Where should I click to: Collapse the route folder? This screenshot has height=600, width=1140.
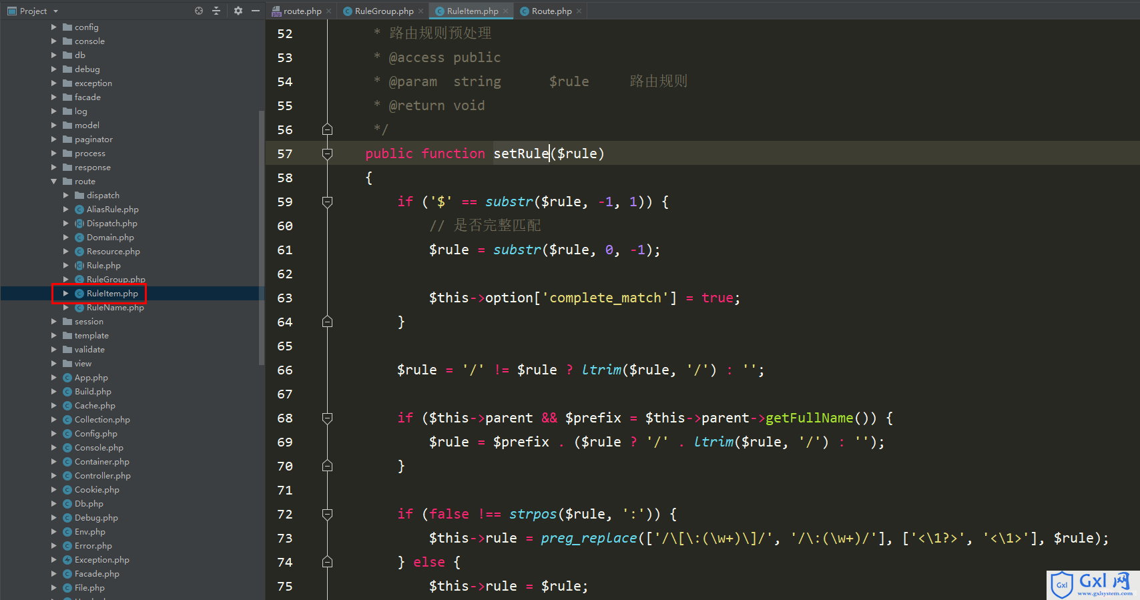[x=54, y=182]
